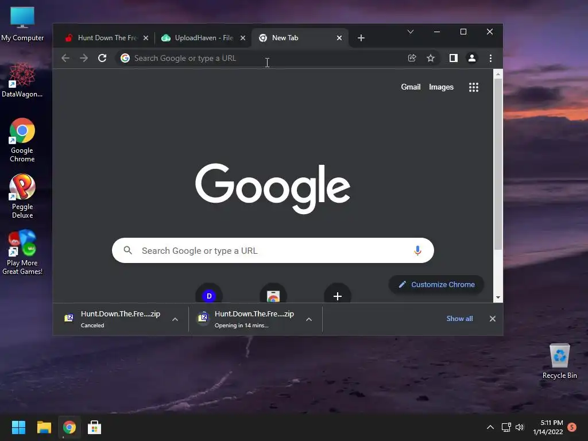Expand options for the in-progress zip download

(309, 319)
